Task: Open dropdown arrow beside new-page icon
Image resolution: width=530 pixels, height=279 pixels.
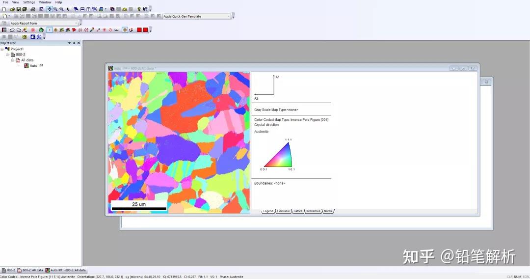Action: (9, 16)
